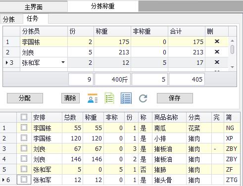Click the 安排 column header
The height and width of the screenshot is (186, 243).
(47, 117)
